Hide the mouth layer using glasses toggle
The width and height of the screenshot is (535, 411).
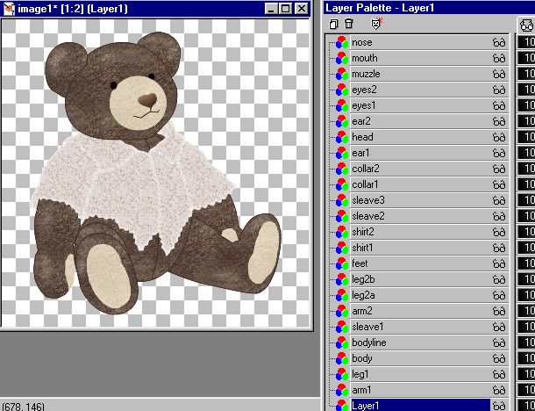(500, 58)
